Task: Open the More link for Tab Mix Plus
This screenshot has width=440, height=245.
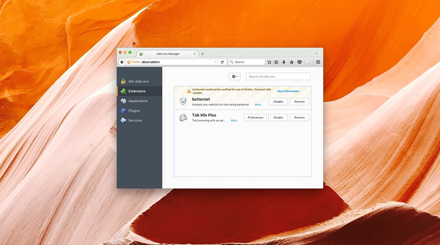Action: (x=234, y=120)
